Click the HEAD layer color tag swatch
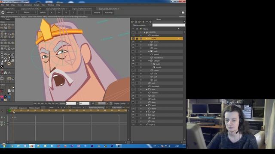 tap(141, 38)
